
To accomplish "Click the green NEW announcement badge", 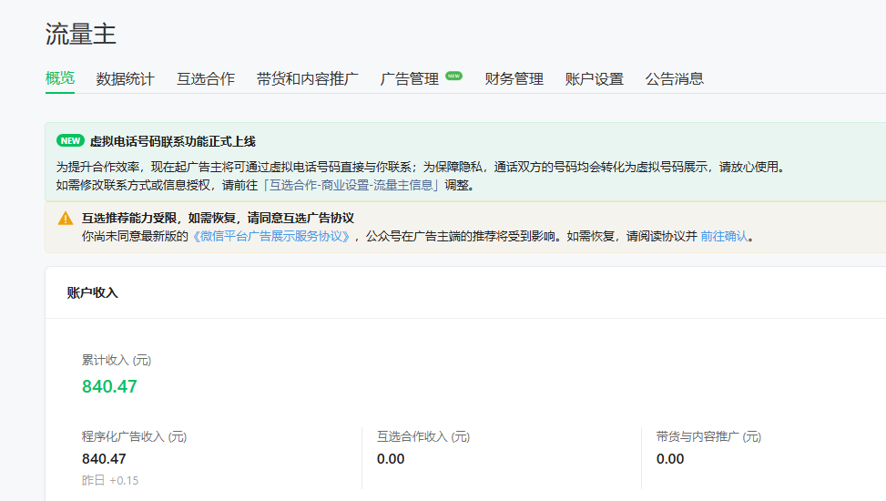I will tap(71, 141).
